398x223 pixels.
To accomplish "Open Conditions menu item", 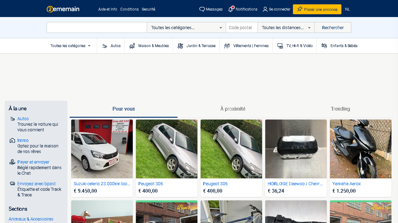I will (129, 9).
